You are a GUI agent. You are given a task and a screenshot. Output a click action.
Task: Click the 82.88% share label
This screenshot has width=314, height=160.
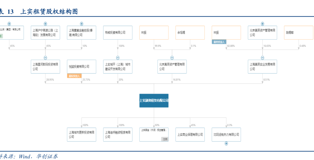click(x=231, y=46)
